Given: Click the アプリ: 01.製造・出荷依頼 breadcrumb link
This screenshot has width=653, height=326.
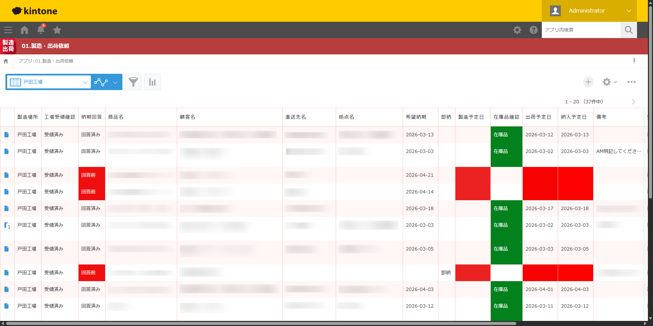Looking at the screenshot, I should (x=46, y=61).
